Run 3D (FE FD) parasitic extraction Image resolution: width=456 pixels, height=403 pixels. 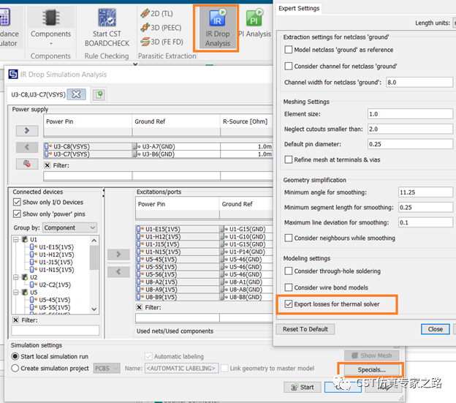pyautogui.click(x=161, y=42)
